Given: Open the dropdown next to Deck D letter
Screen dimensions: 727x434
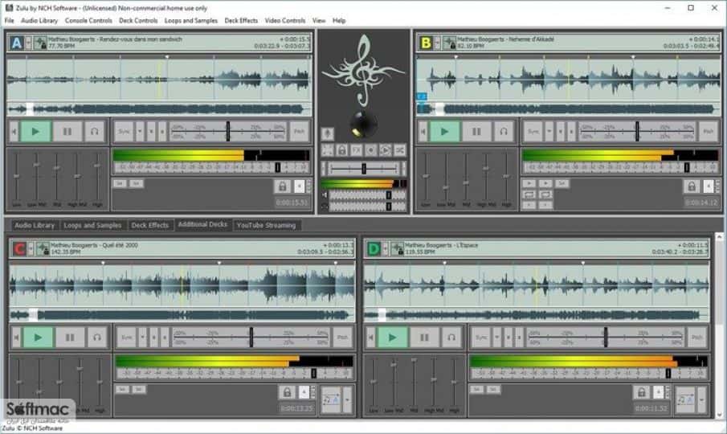Looking at the screenshot, I should (385, 249).
